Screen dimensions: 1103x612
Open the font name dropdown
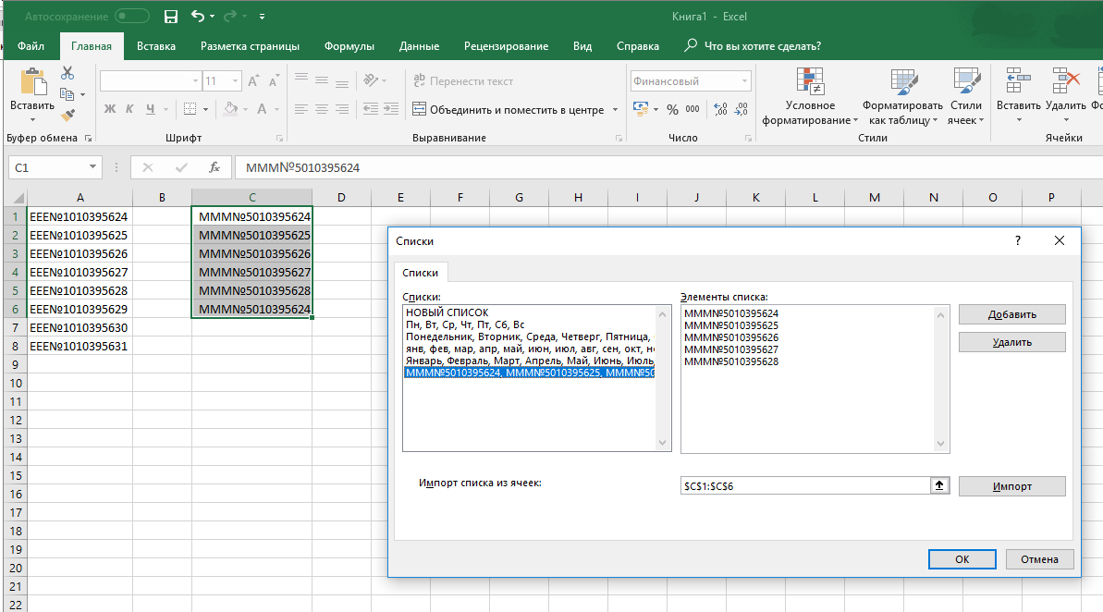(195, 81)
